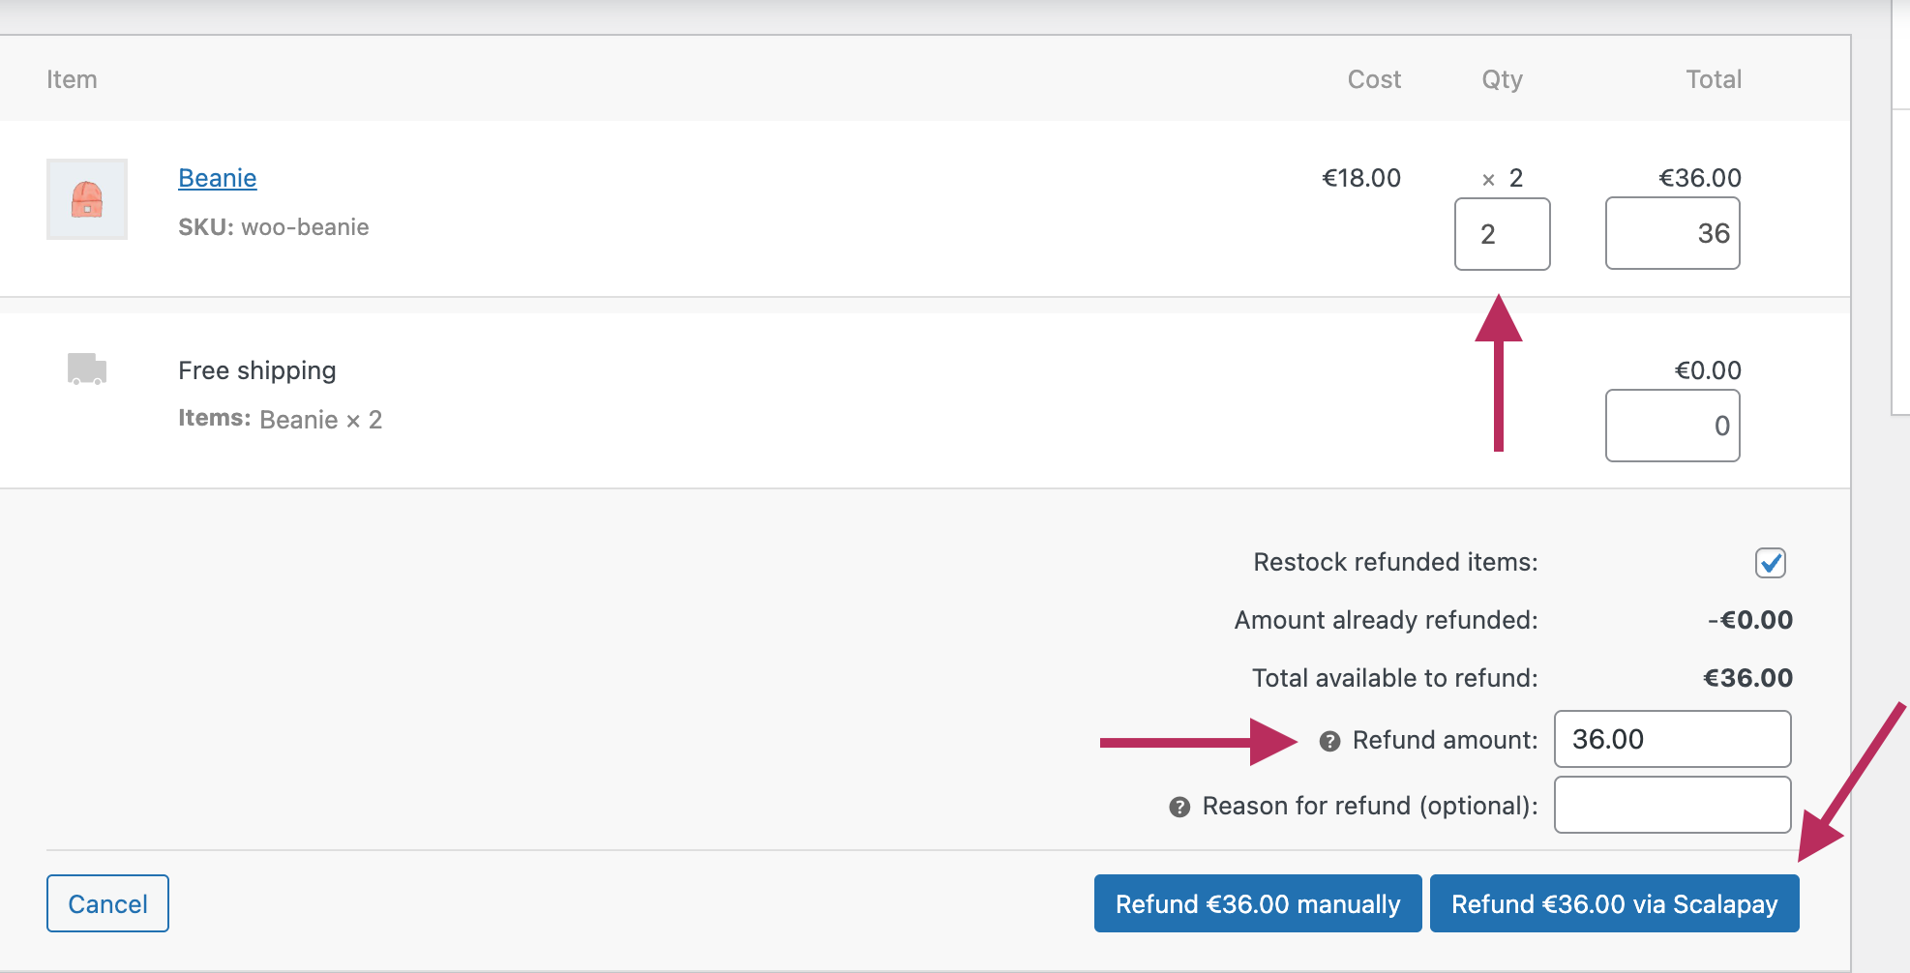The width and height of the screenshot is (1910, 973).
Task: Click the Refund amount input field
Action: point(1672,739)
